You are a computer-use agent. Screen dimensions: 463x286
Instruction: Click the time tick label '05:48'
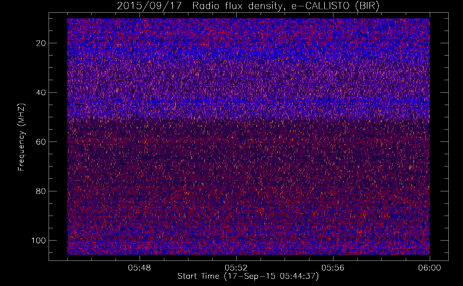(140, 268)
